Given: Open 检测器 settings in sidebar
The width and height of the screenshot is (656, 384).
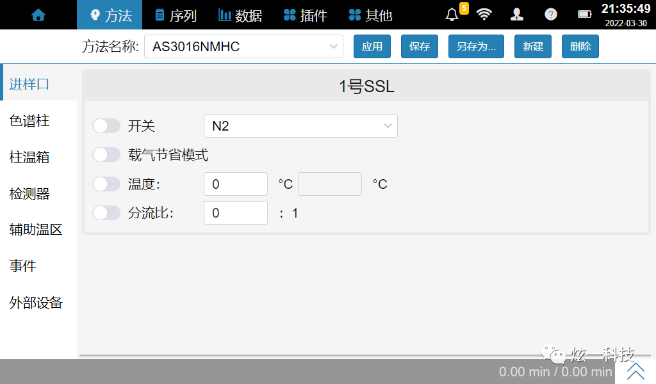Looking at the screenshot, I should click(38, 193).
